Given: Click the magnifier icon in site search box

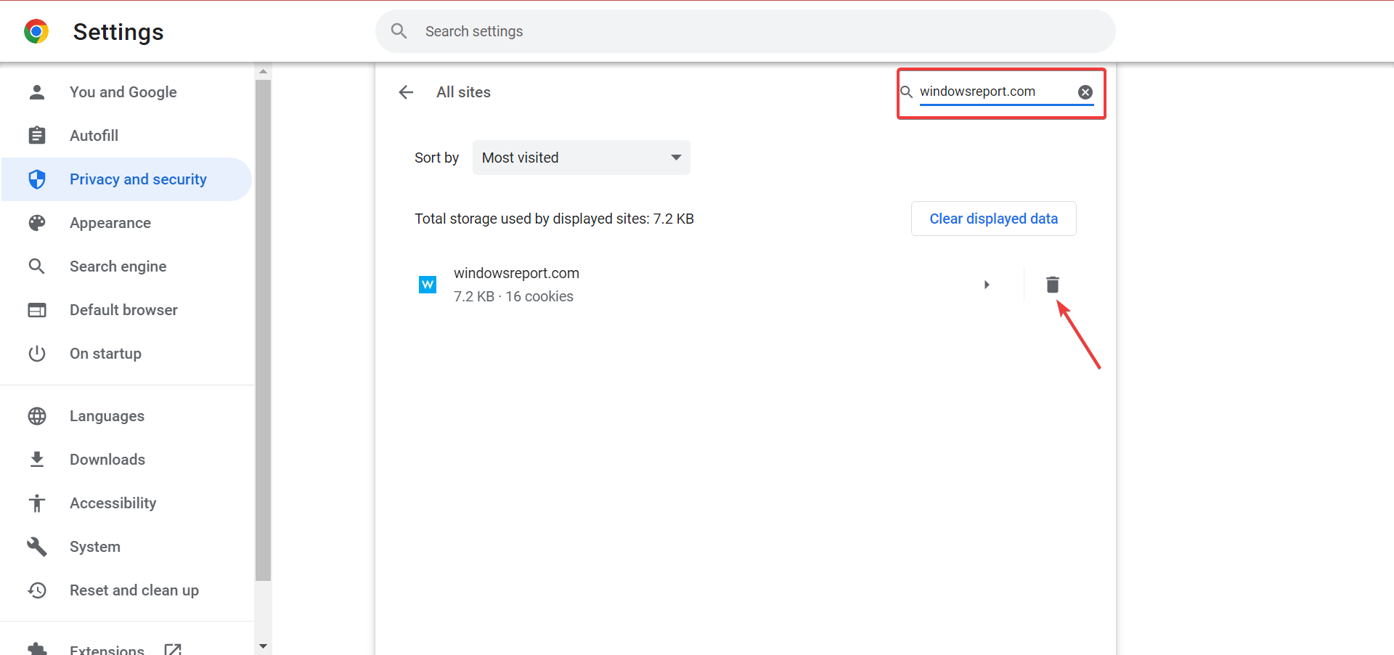Looking at the screenshot, I should (907, 91).
